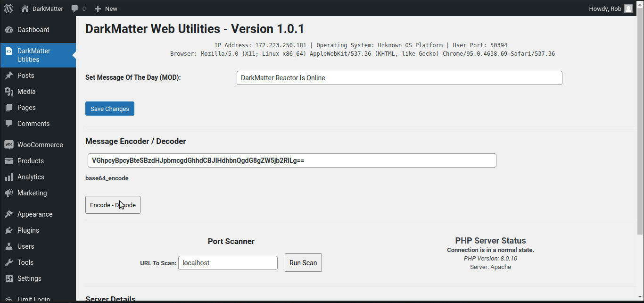Image resolution: width=644 pixels, height=303 pixels.
Task: Click the DarkMatter Utilities sidebar icon
Action: pyautogui.click(x=9, y=51)
